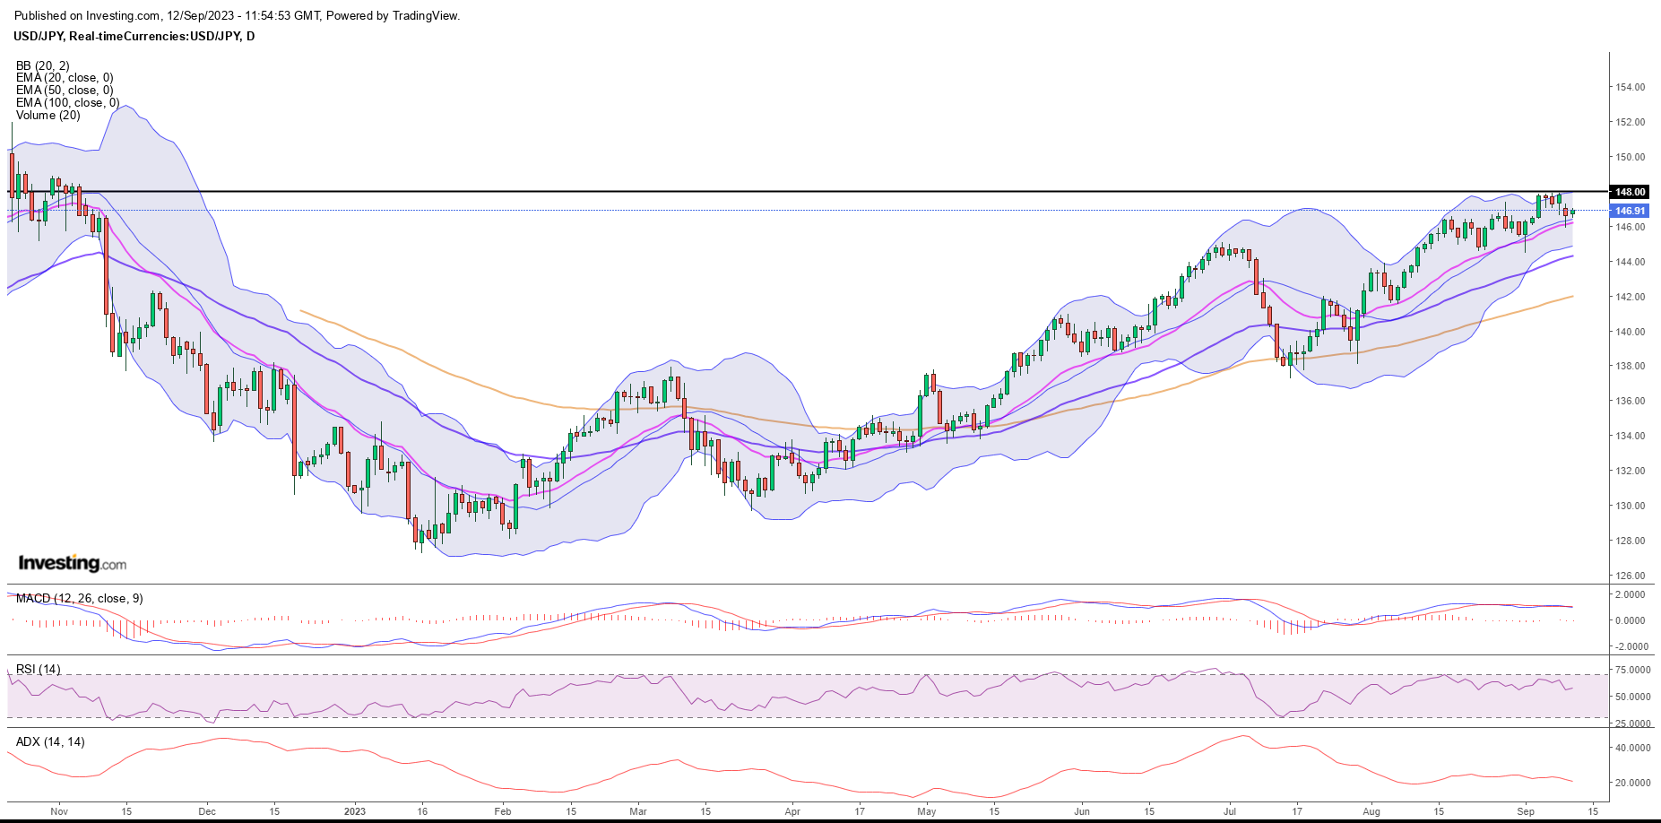Click the 148.00 horizontal line price tag
1661x823 pixels.
1630,192
